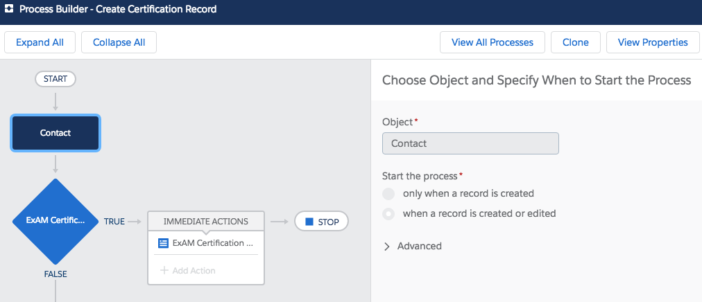The width and height of the screenshot is (702, 302).
Task: Click the STOP node
Action: pyautogui.click(x=321, y=222)
